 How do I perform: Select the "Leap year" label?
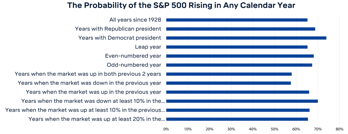148,47
